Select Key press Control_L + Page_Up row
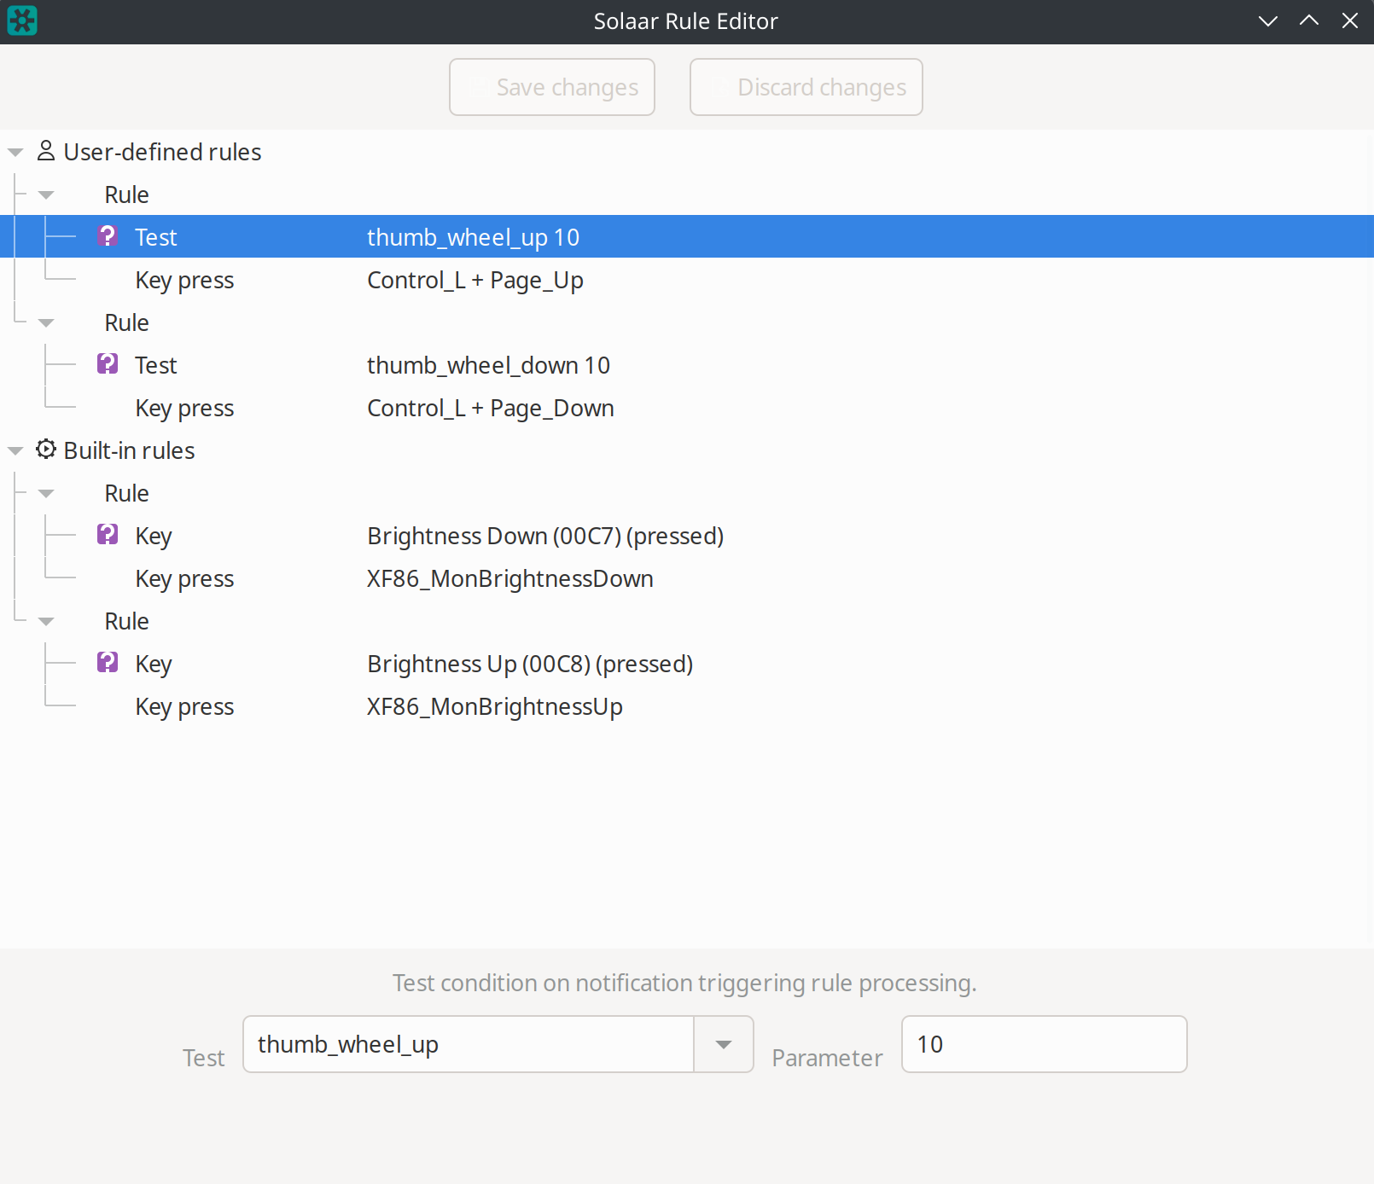 (x=474, y=281)
